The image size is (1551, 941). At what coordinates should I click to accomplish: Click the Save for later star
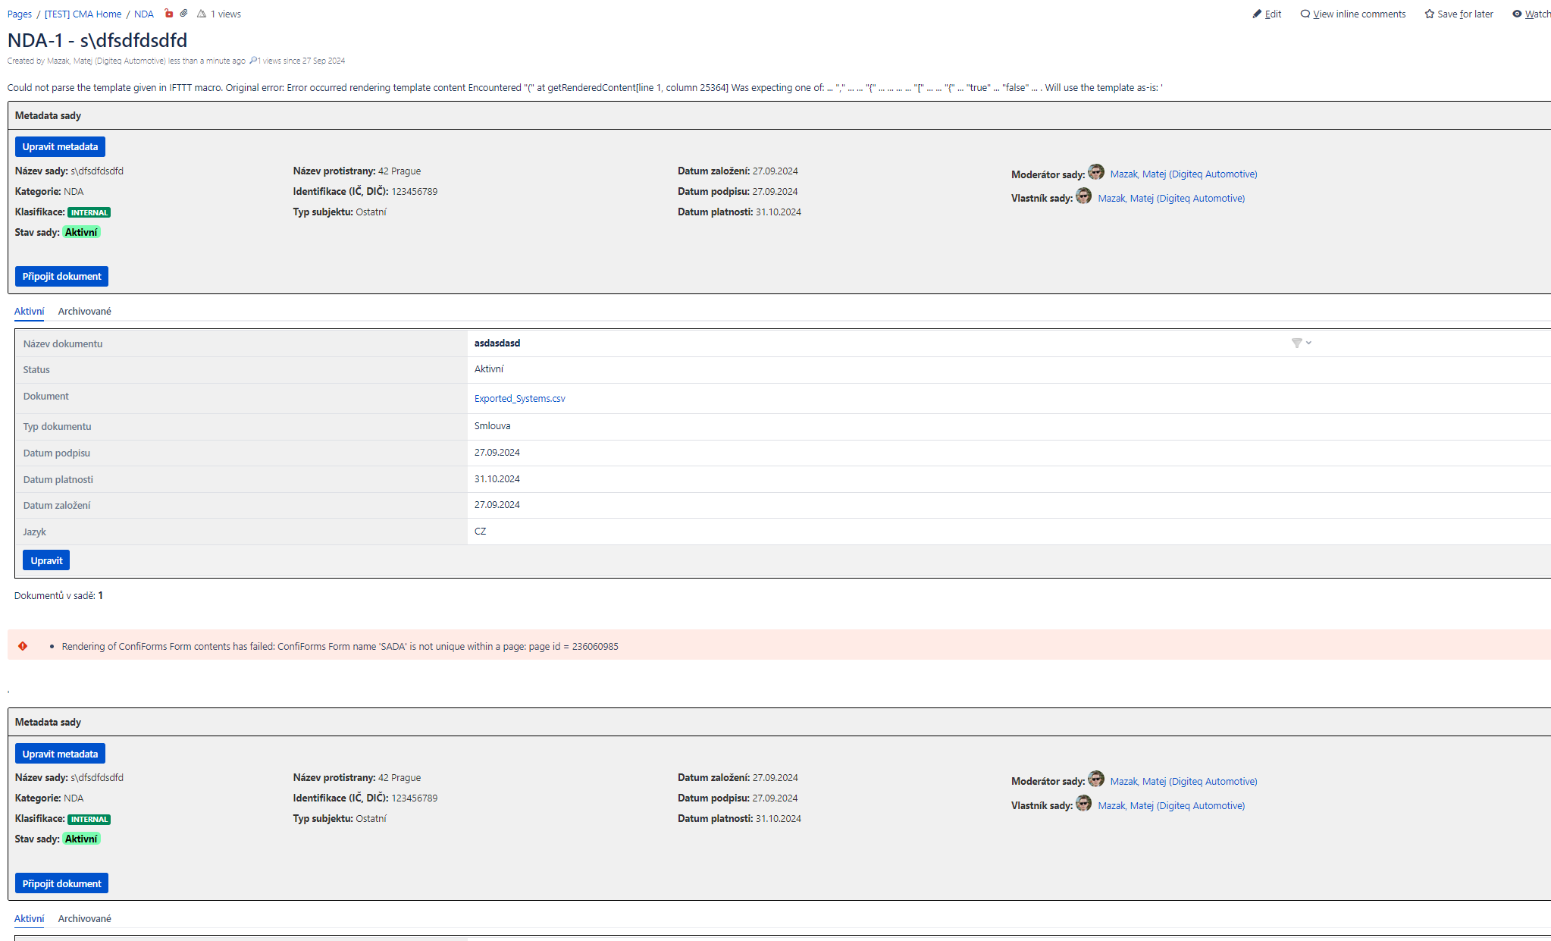tap(1429, 14)
